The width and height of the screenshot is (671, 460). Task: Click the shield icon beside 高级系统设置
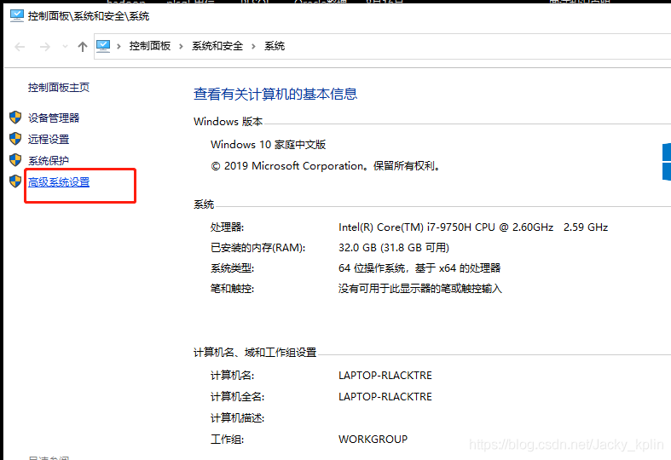14,181
